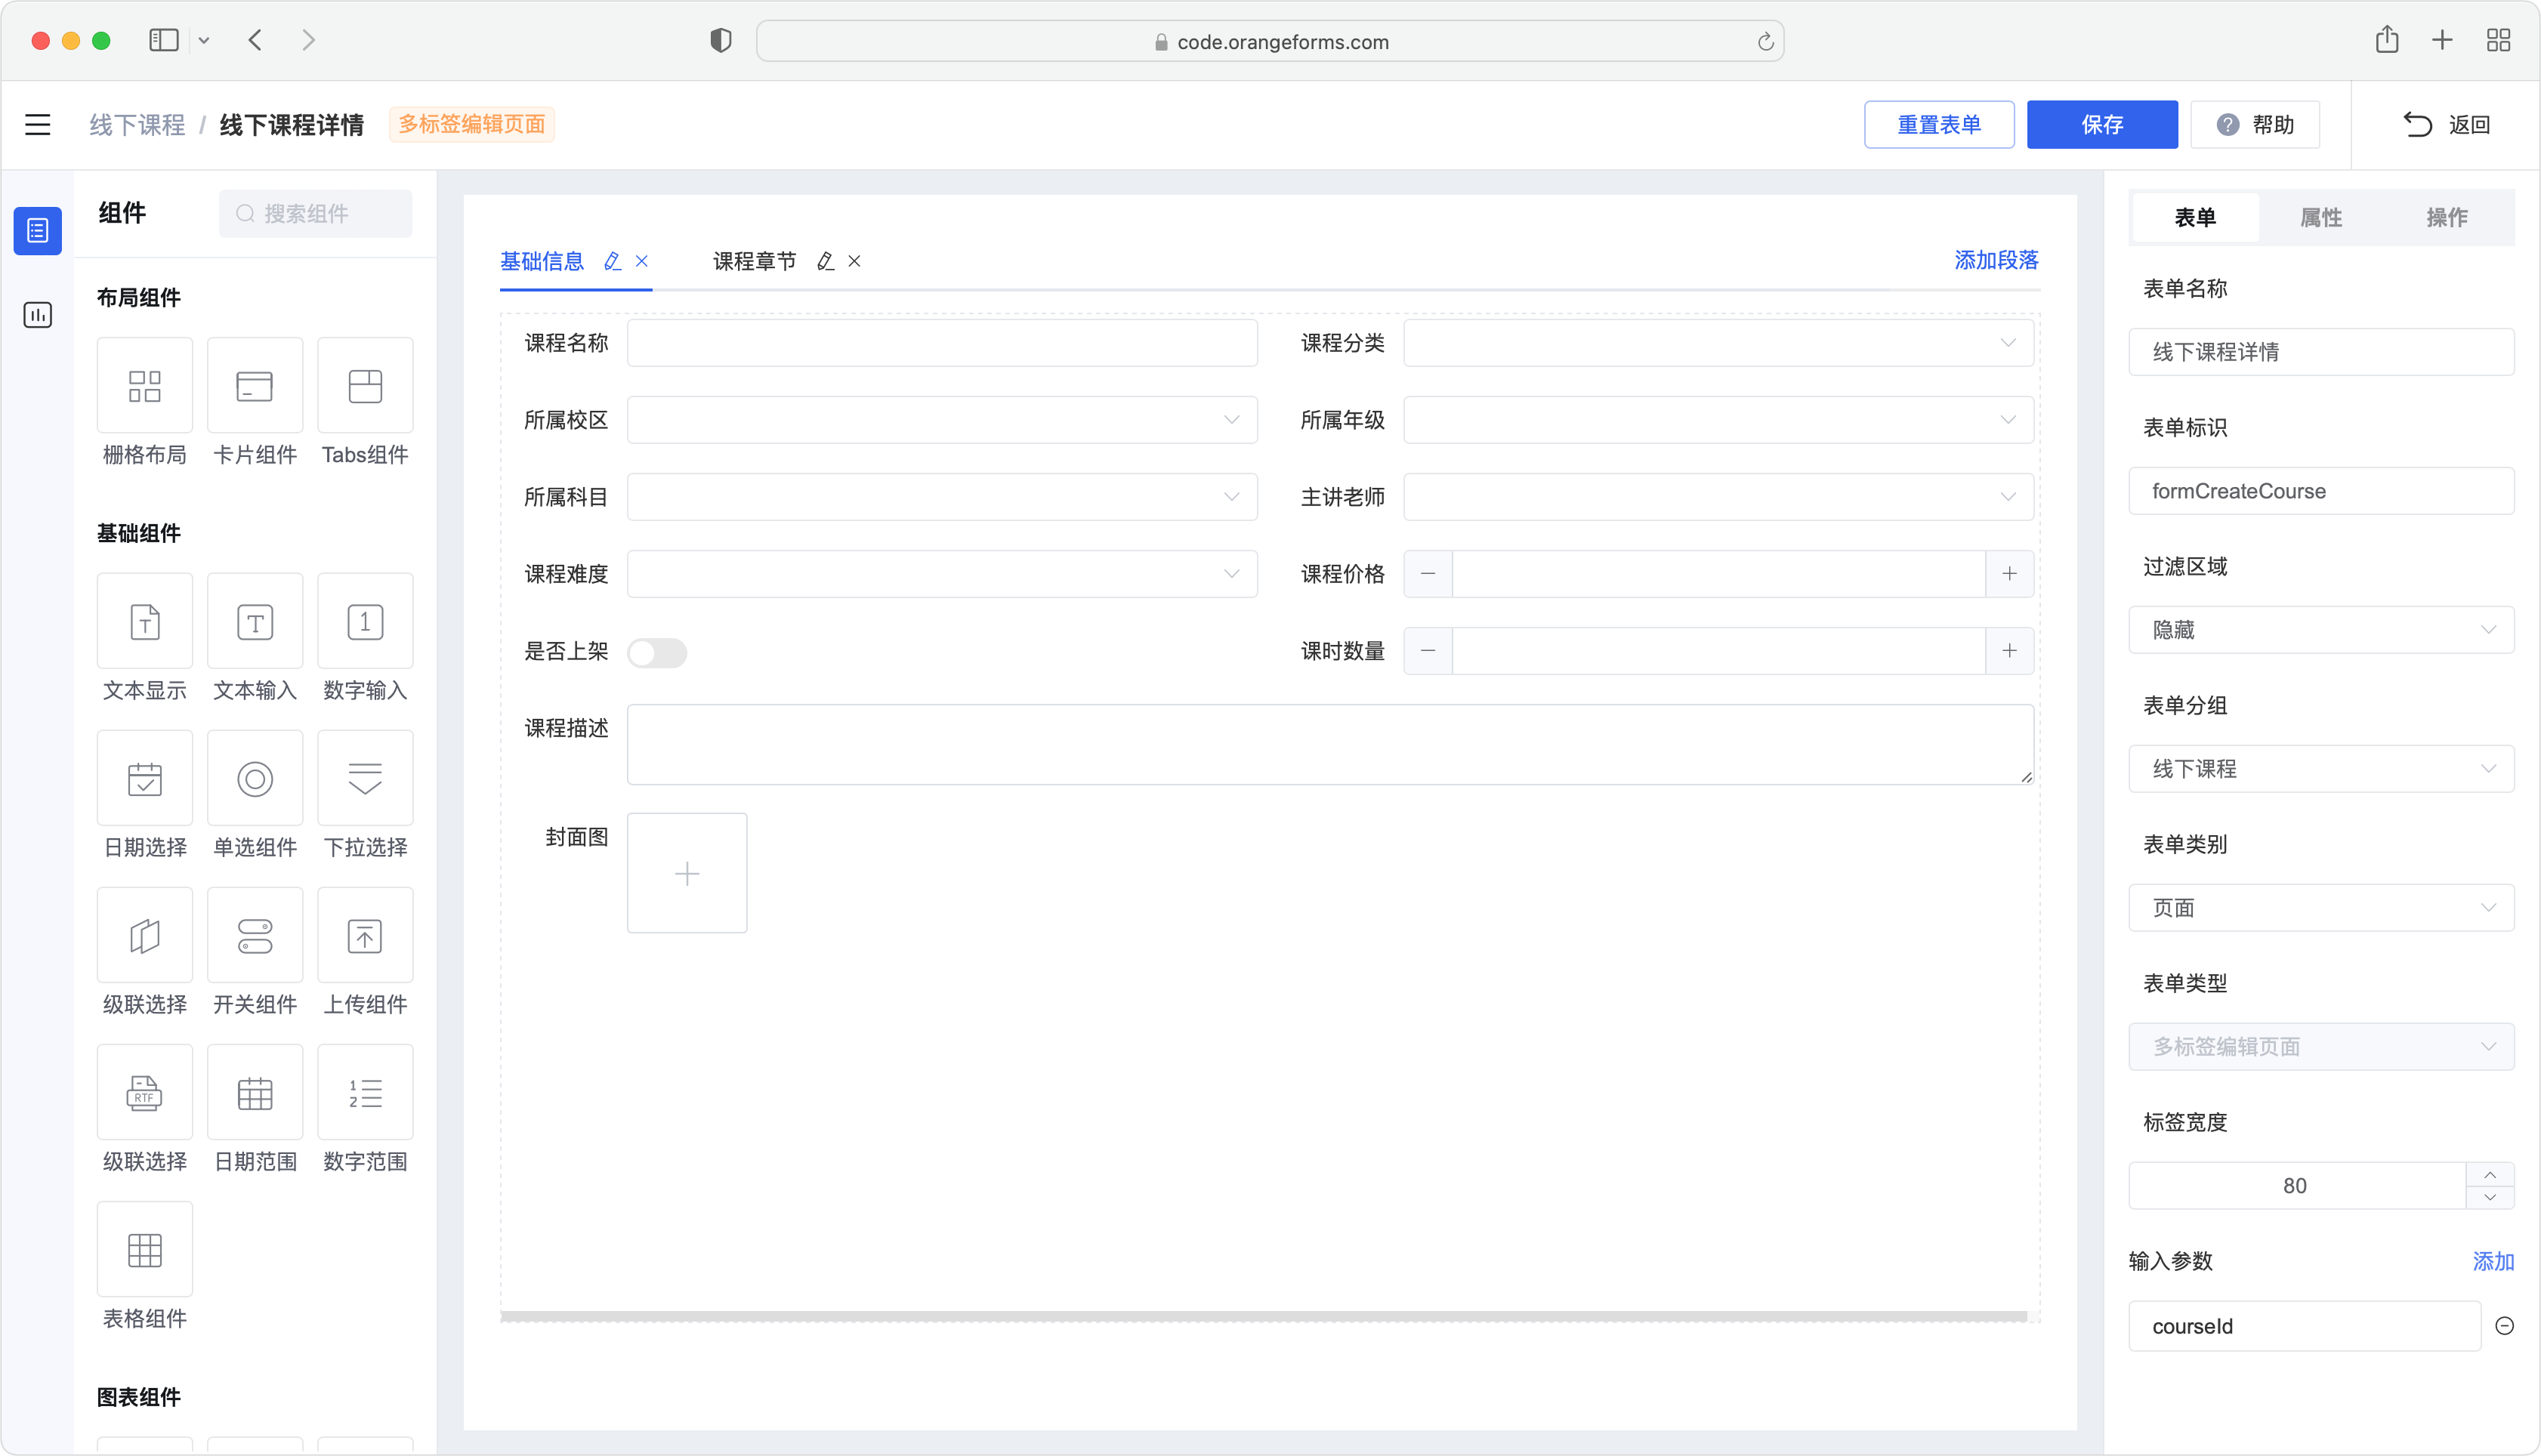Close the 基础信息 tab
The width and height of the screenshot is (2541, 1456).
(x=642, y=261)
